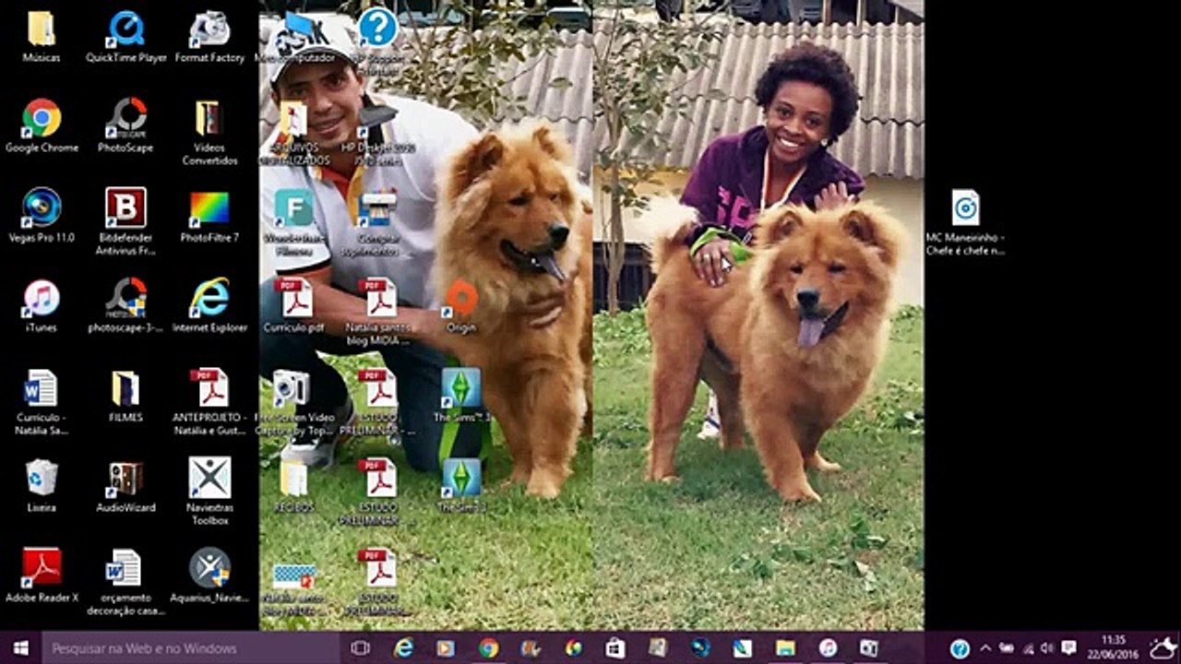Viewport: 1181px width, 664px height.
Task: Open the Lixeira recycle bin
Action: 42,486
